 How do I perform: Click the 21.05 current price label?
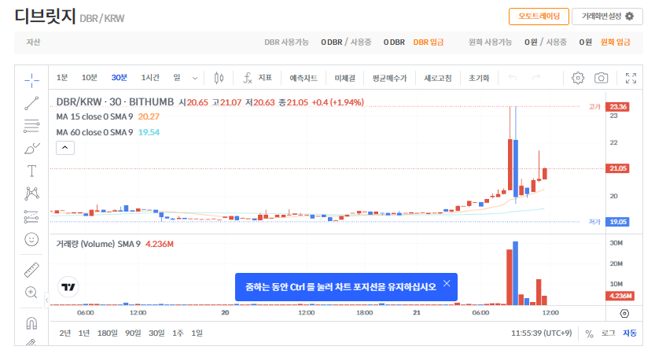618,168
